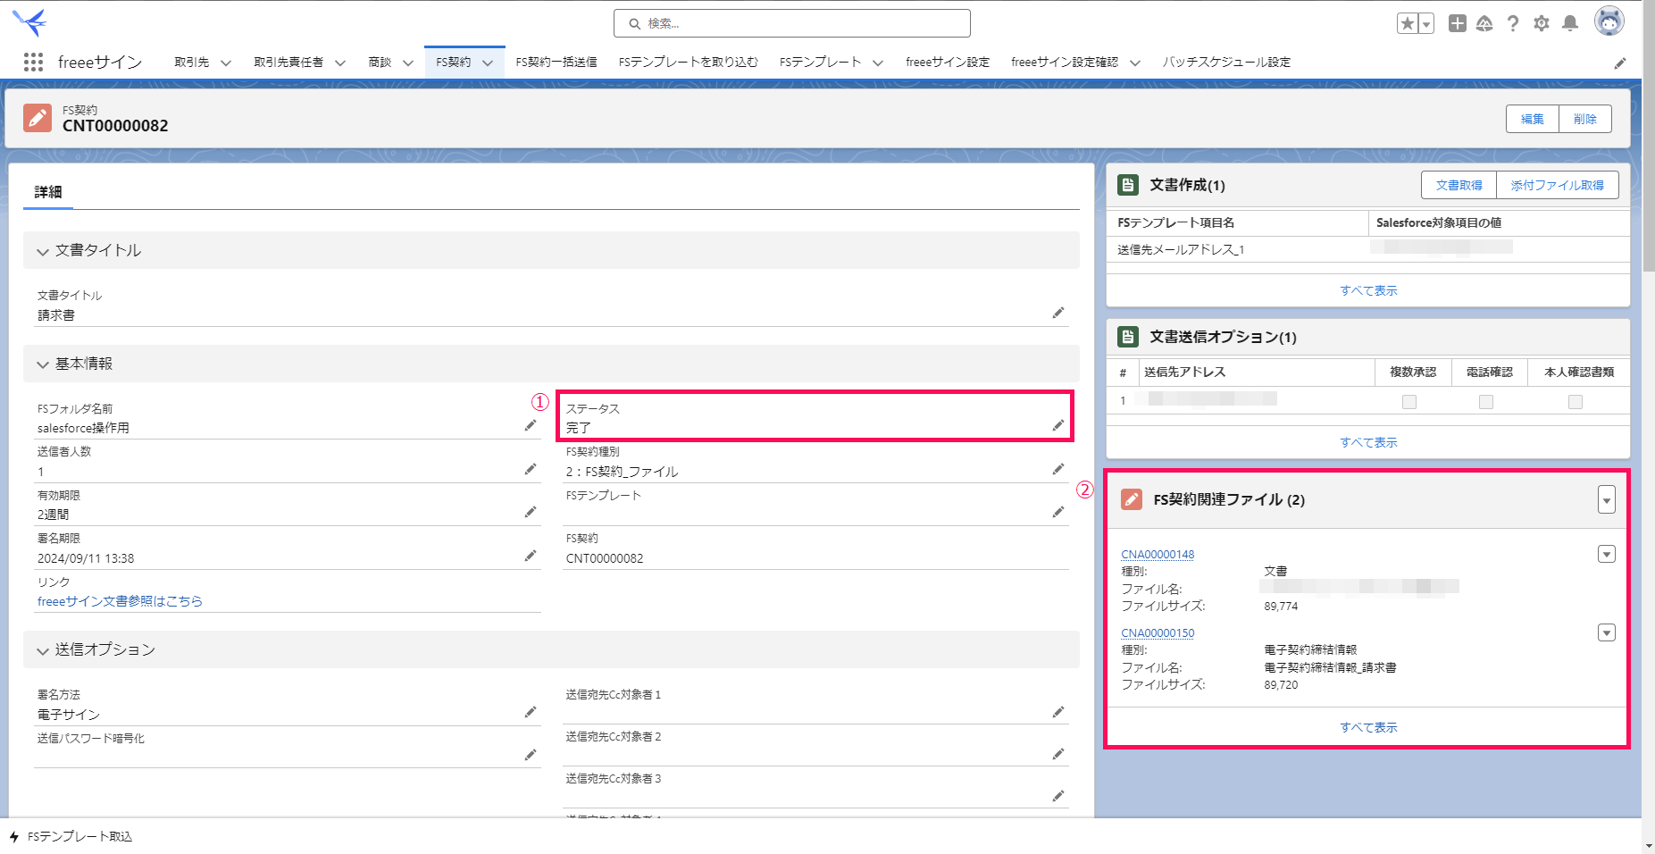The image size is (1655, 854).
Task: Click すべて表示 in FS契約関連ファイル panel
Action: click(1368, 727)
